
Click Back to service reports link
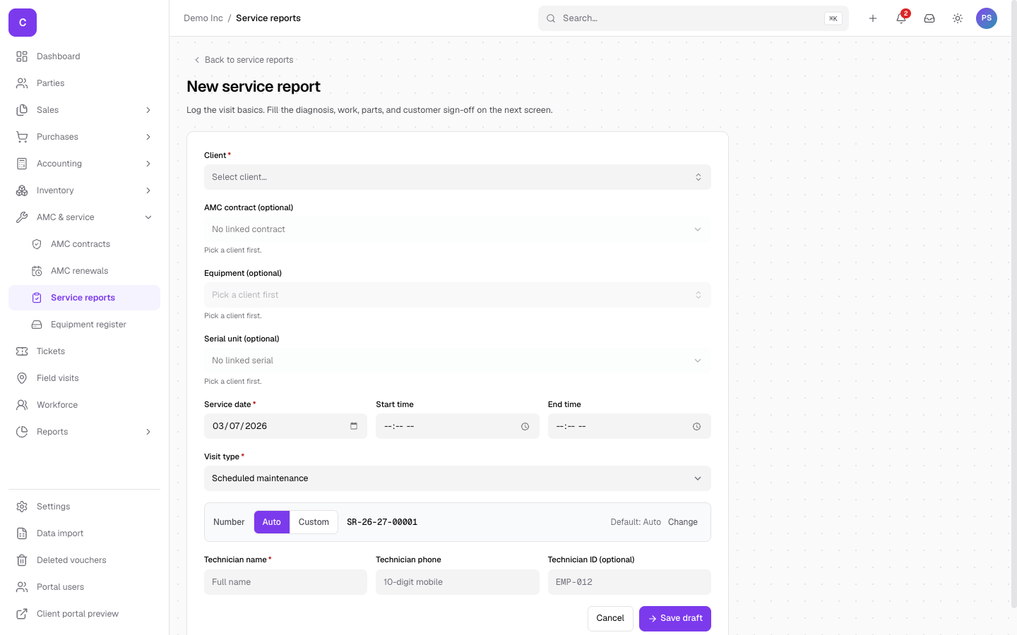pyautogui.click(x=244, y=60)
